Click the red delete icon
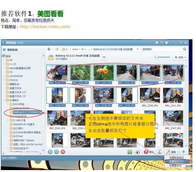The height and width of the screenshot is (172, 196). pos(63,152)
